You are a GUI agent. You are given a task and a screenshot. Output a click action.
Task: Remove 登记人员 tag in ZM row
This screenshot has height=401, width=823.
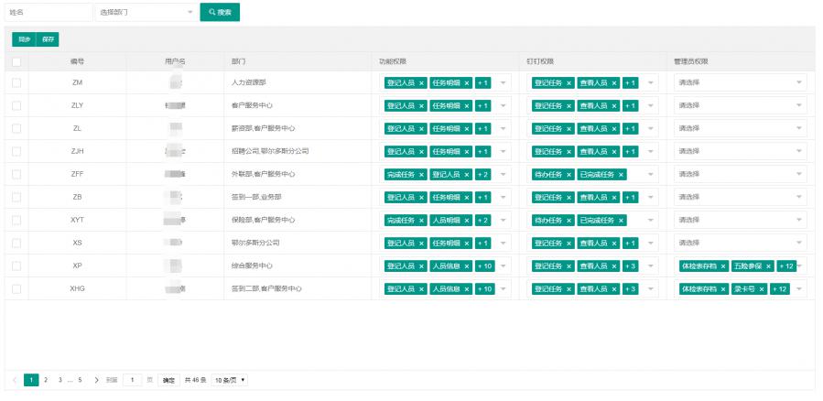[x=422, y=82]
